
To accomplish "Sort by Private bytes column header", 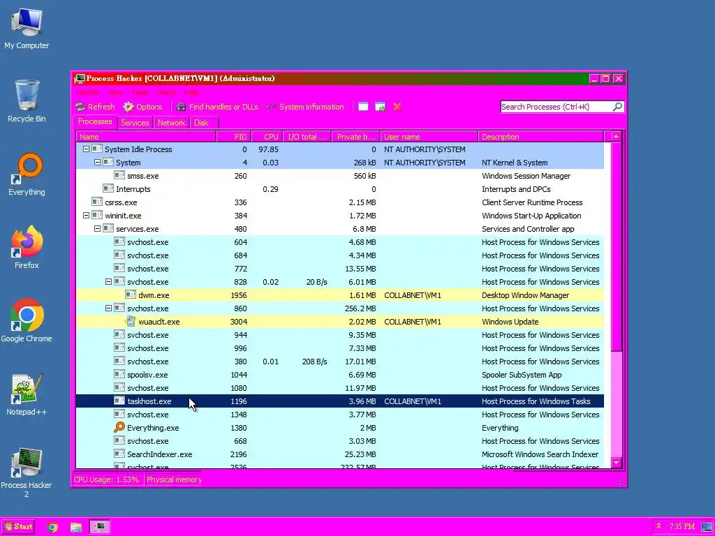I will tap(356, 136).
